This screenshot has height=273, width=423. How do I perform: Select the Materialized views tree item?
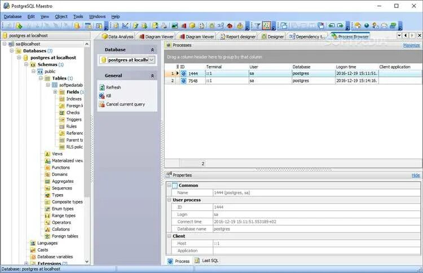[68, 161]
